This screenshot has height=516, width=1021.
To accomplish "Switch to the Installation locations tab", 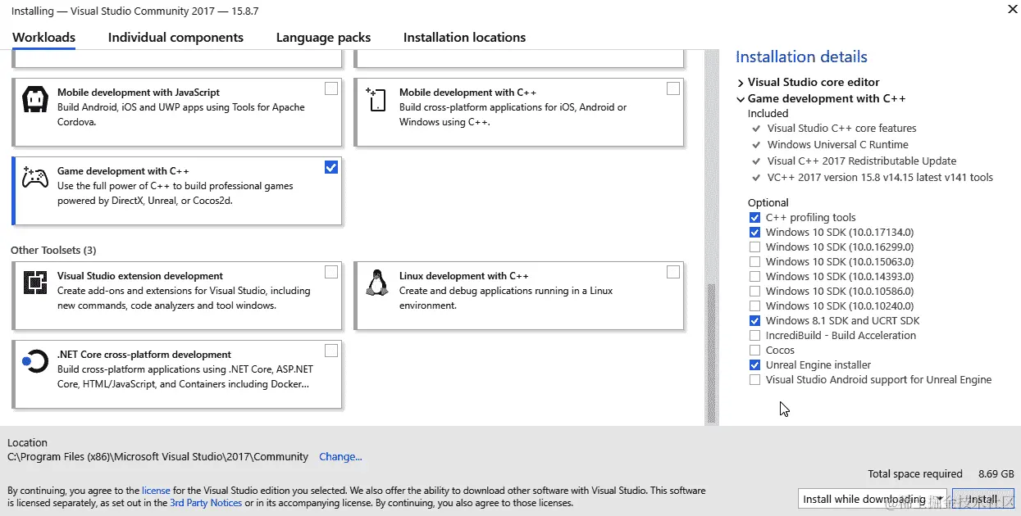I will [x=464, y=38].
